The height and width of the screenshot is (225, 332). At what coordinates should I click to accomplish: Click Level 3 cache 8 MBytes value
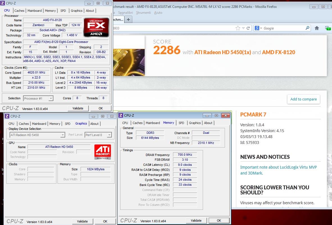pyautogui.click(x=81, y=88)
